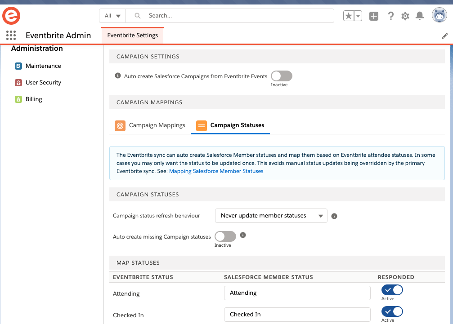Click the Administration sidebar heading
The image size is (453, 324).
37,48
